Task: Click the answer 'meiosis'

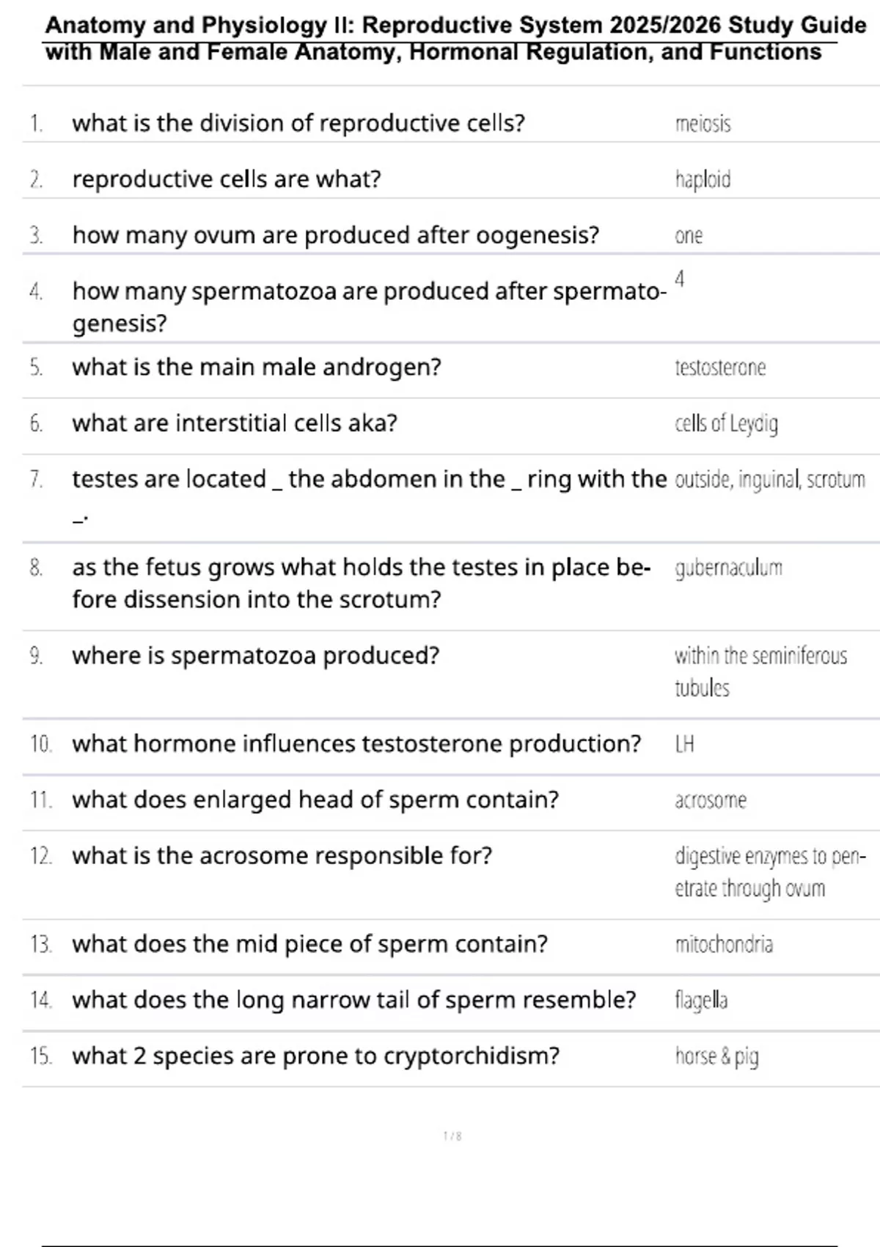Action: [703, 124]
